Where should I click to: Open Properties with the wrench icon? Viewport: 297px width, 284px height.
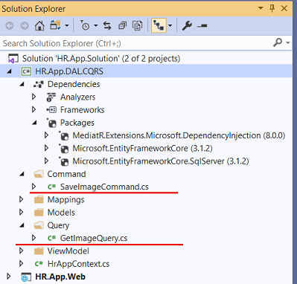click(x=187, y=25)
